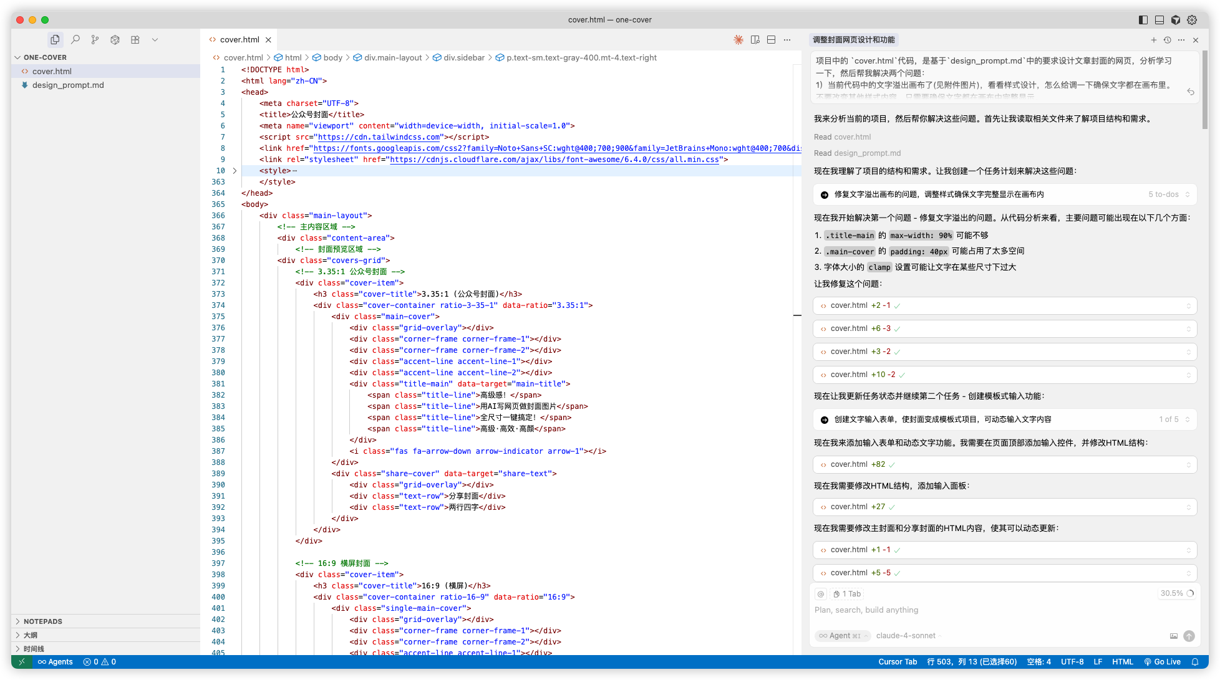
Task: Click line and column indicator 行 503, 列 13
Action: (x=972, y=662)
